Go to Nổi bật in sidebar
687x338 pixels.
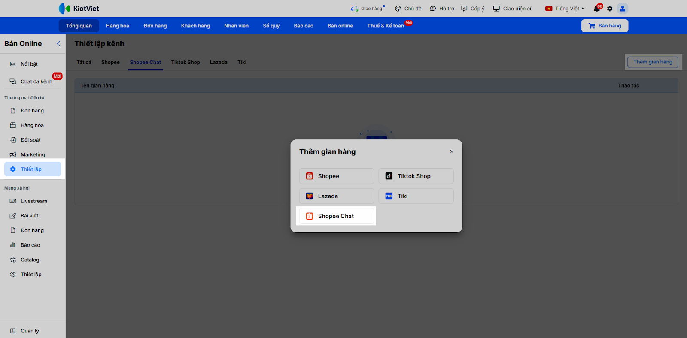[33, 64]
